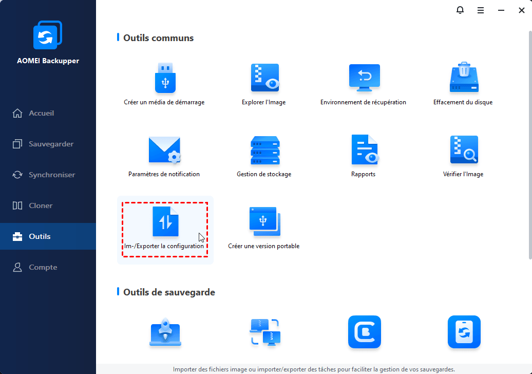The image size is (532, 374).
Task: Open the Rapports tool
Action: tap(364, 156)
